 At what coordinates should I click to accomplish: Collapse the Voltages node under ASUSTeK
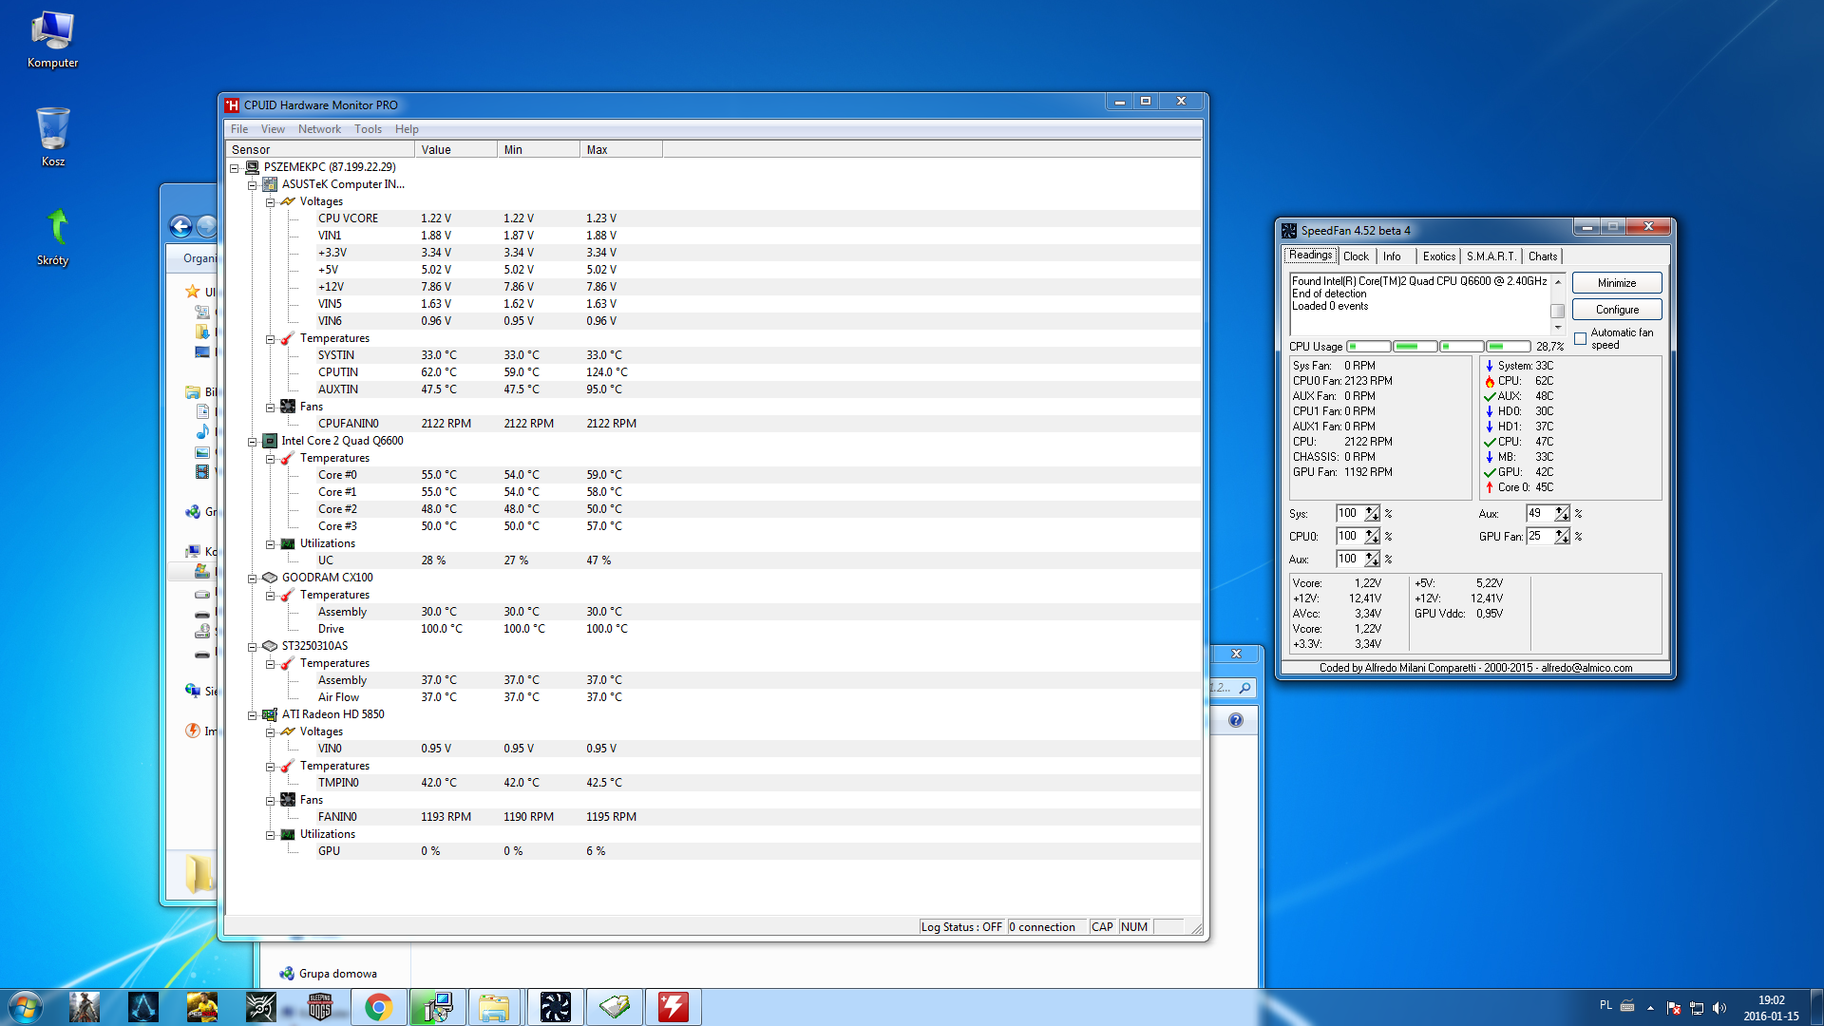point(271,202)
